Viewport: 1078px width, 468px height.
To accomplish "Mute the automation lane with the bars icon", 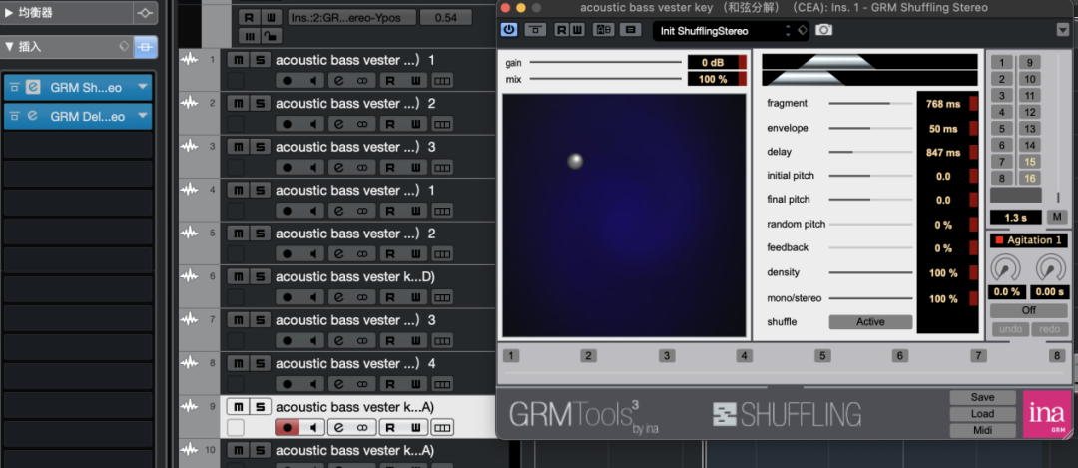I will point(251,35).
